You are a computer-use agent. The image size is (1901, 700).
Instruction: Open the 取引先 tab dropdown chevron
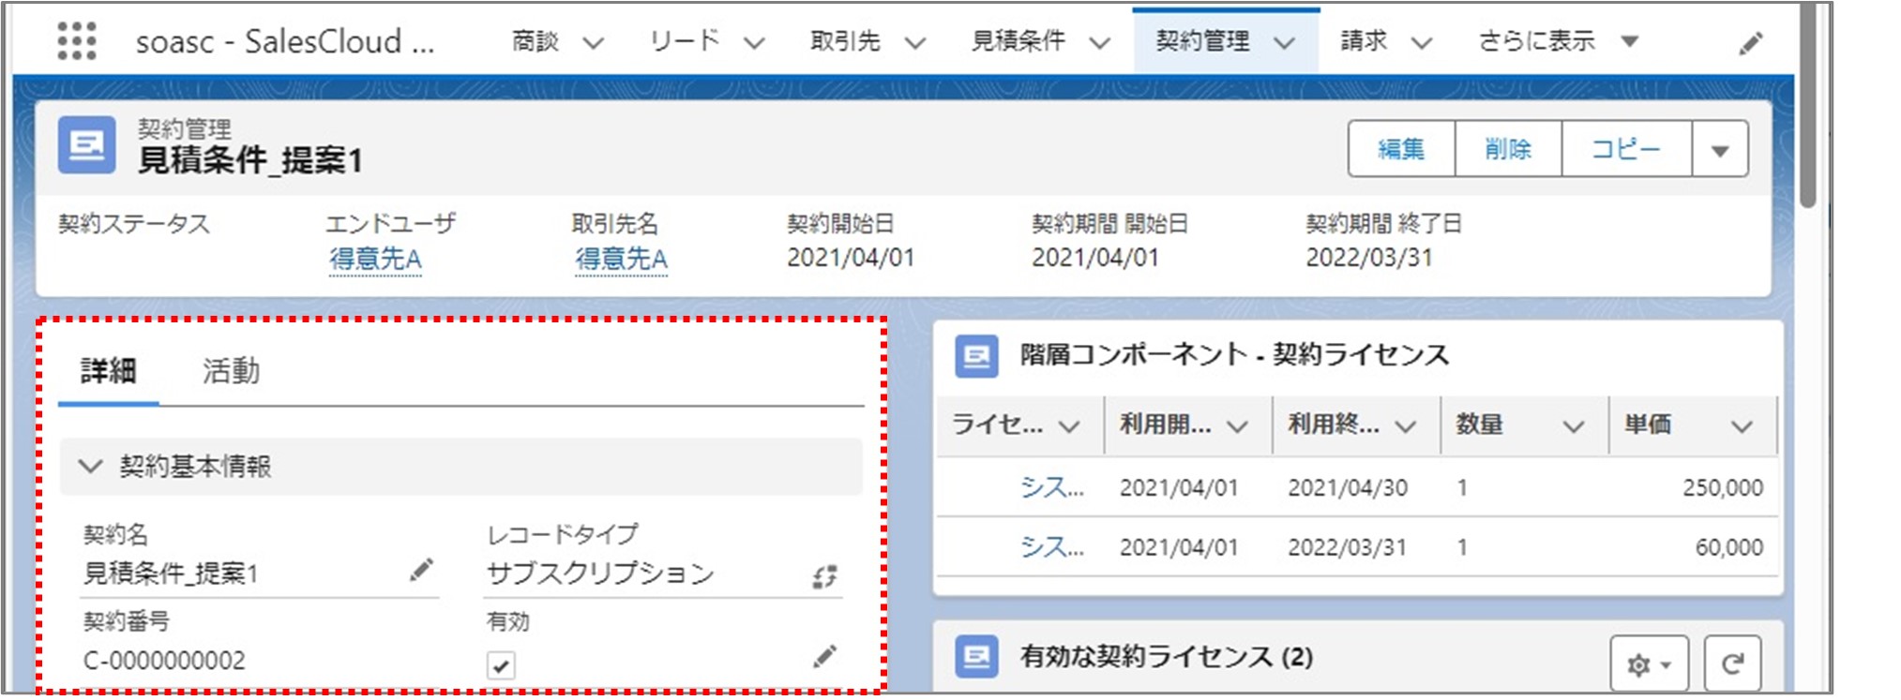coord(915,43)
